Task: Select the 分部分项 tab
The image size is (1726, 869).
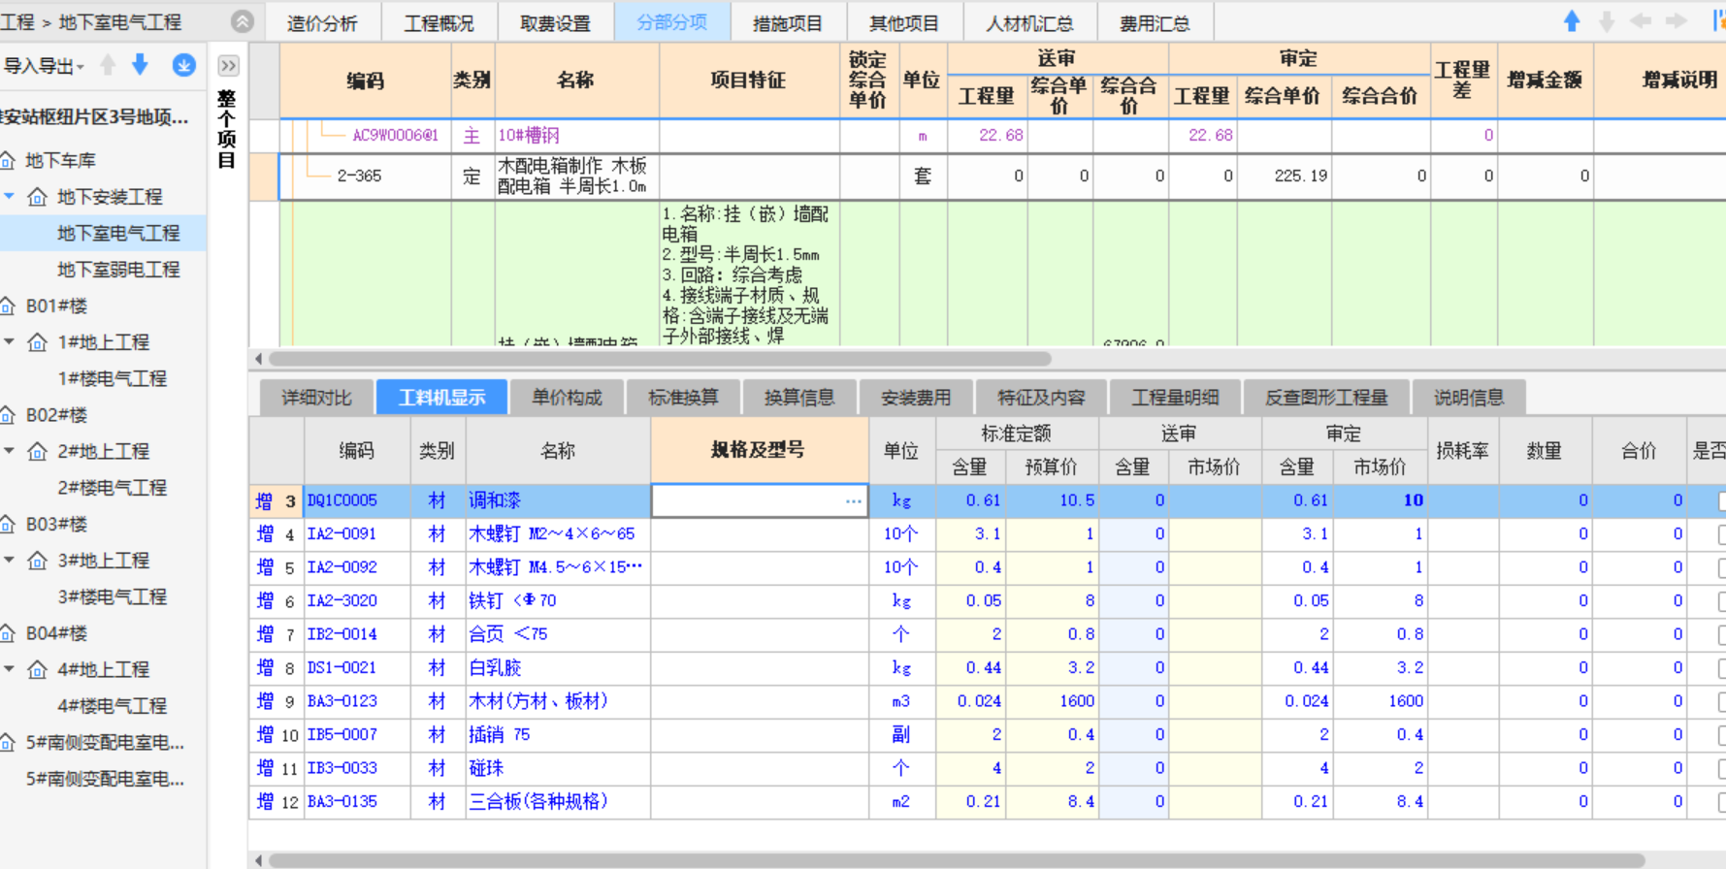Action: pos(671,22)
